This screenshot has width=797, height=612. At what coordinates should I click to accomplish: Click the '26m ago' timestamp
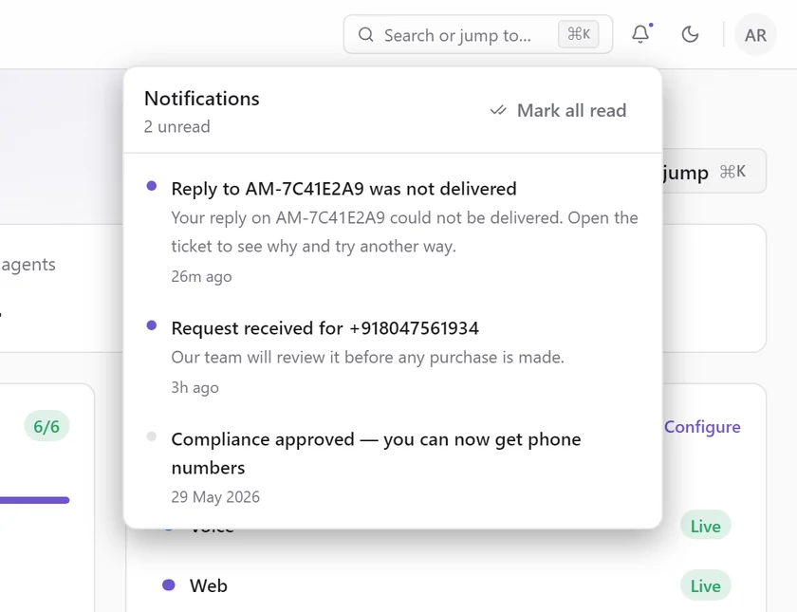[201, 276]
